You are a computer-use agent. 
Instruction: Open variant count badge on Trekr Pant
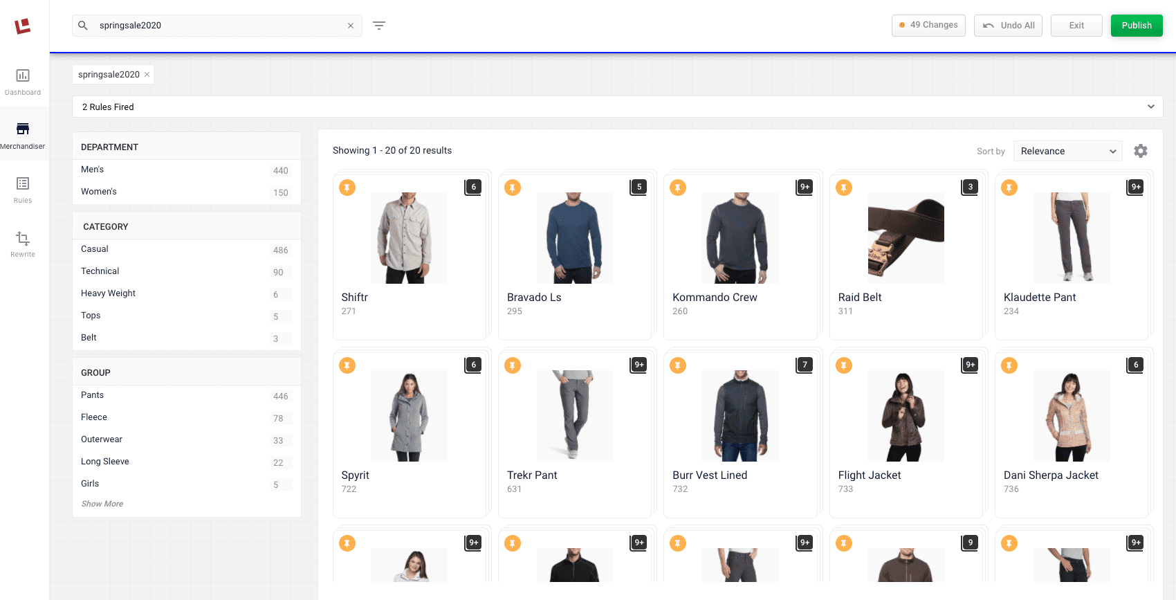coord(639,365)
